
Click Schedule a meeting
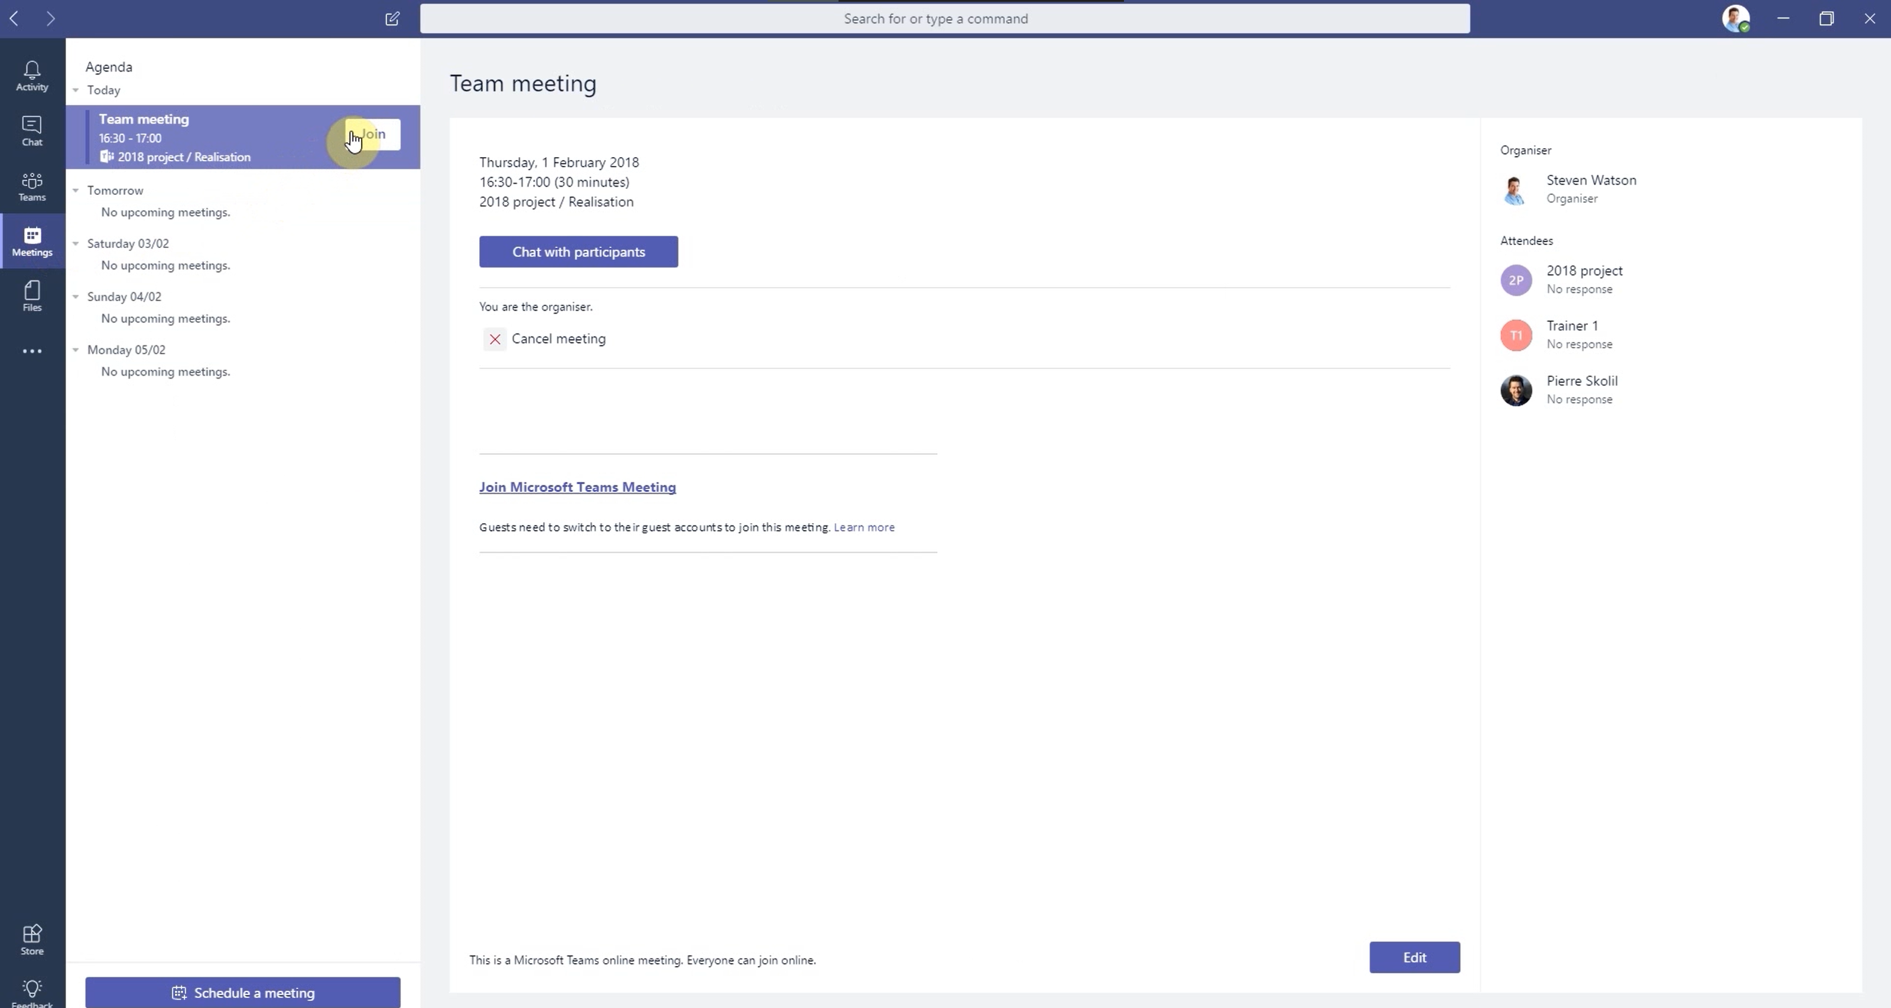tap(243, 993)
